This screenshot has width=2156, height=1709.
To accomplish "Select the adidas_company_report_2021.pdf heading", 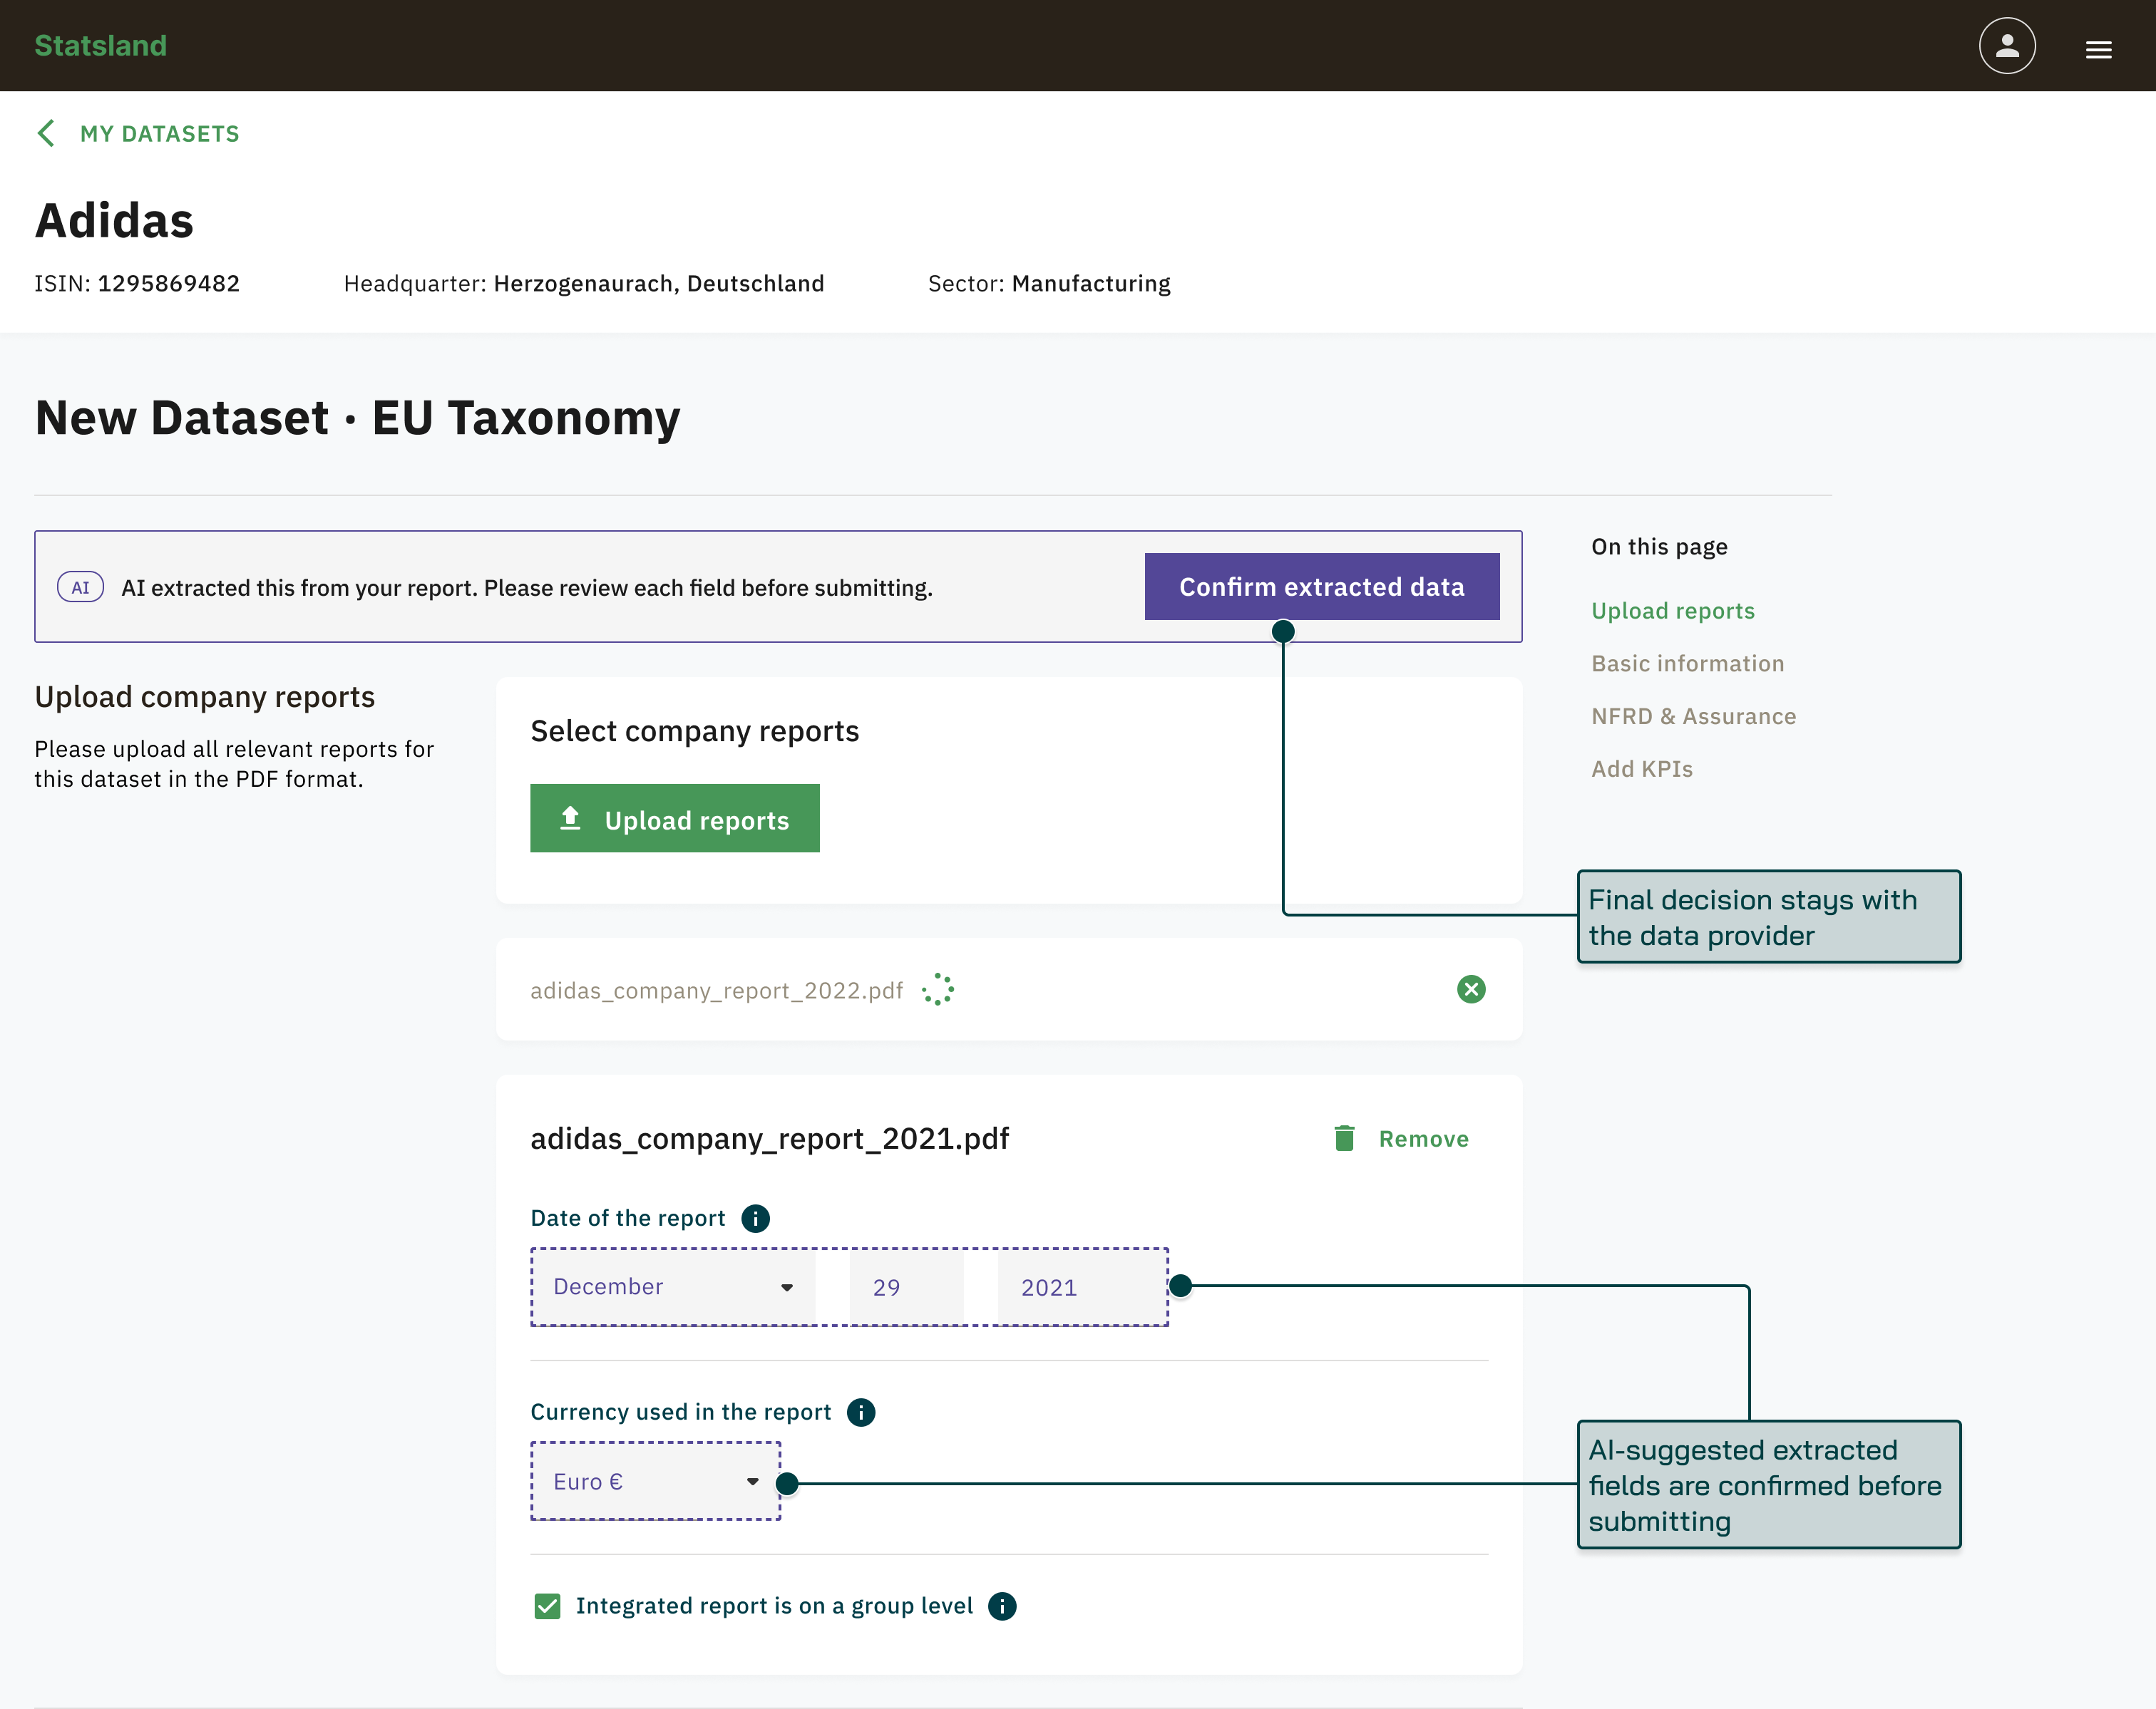I will tap(769, 1138).
